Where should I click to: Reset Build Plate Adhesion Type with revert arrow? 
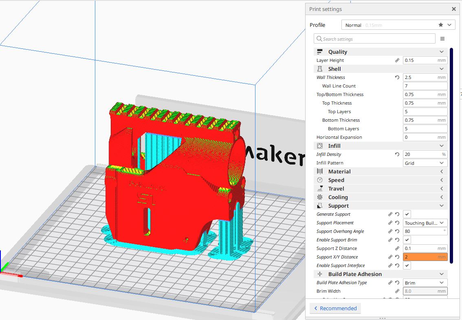coord(397,283)
